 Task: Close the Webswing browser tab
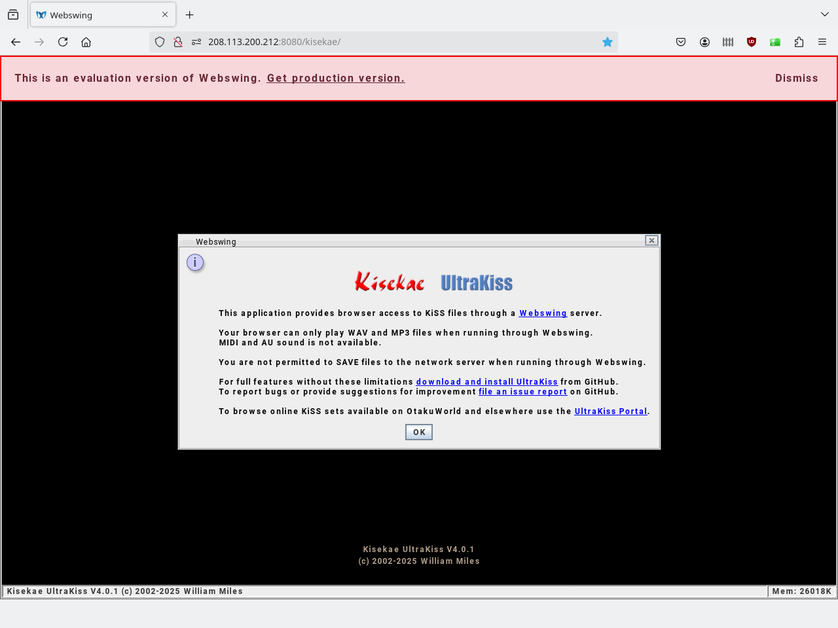pos(165,14)
